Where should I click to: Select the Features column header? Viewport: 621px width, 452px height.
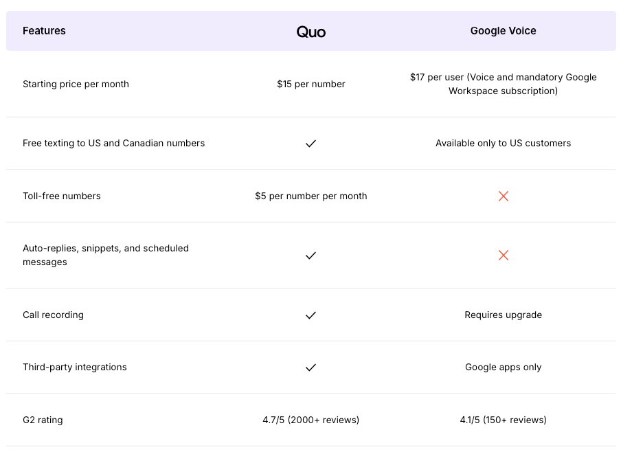[x=45, y=31]
